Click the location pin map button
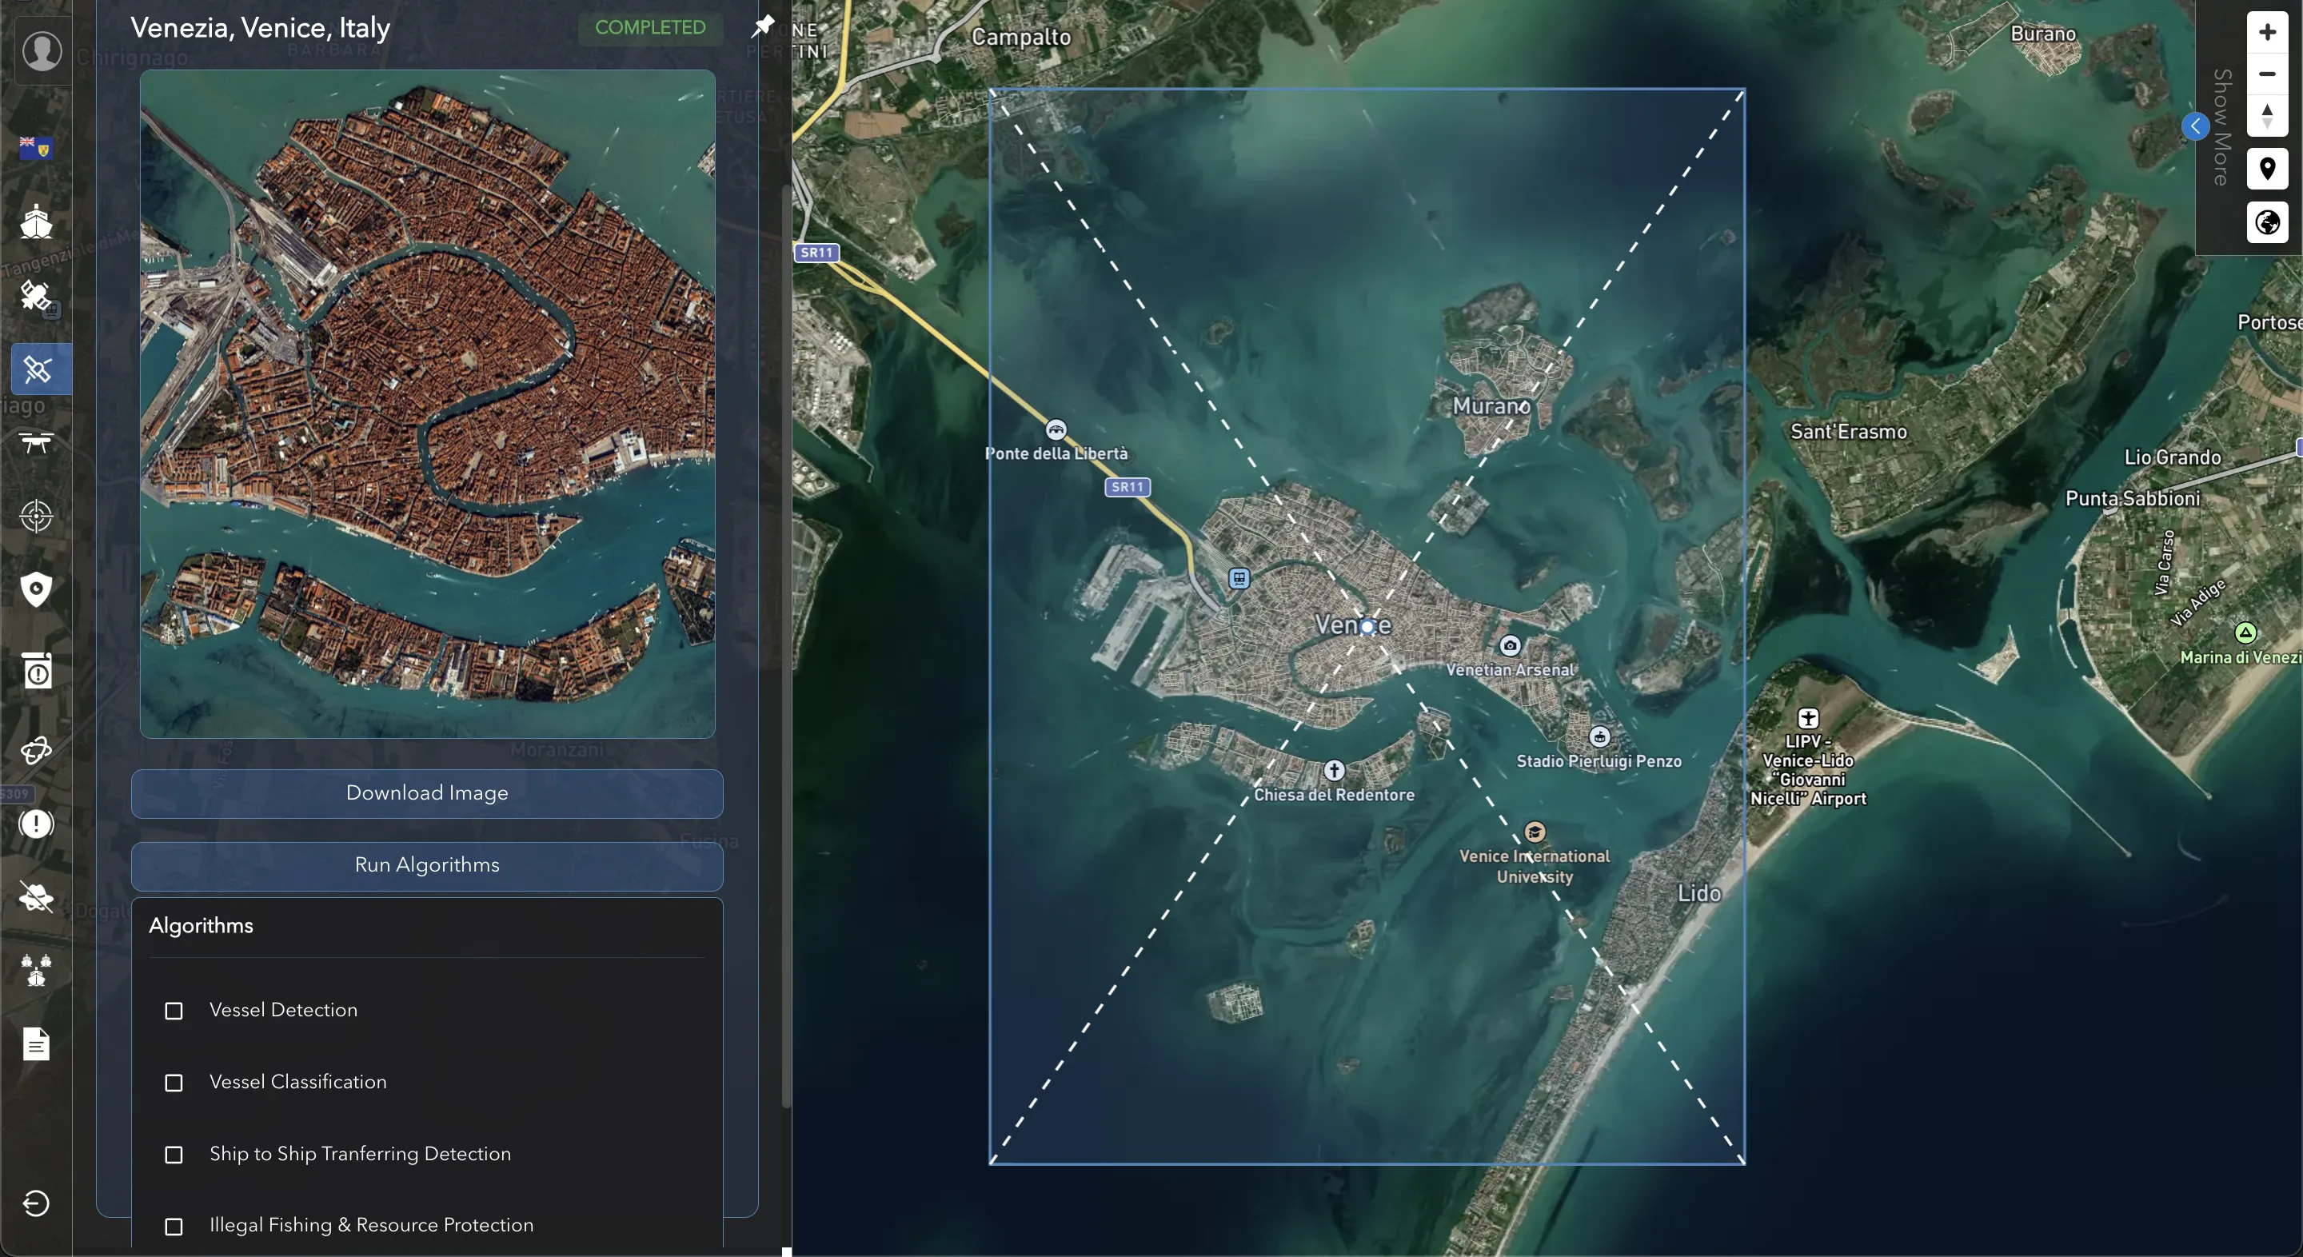2303x1257 pixels. click(x=2267, y=168)
